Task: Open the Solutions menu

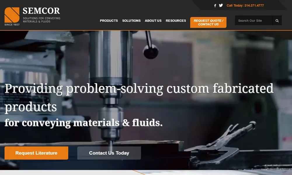Action: pos(131,21)
